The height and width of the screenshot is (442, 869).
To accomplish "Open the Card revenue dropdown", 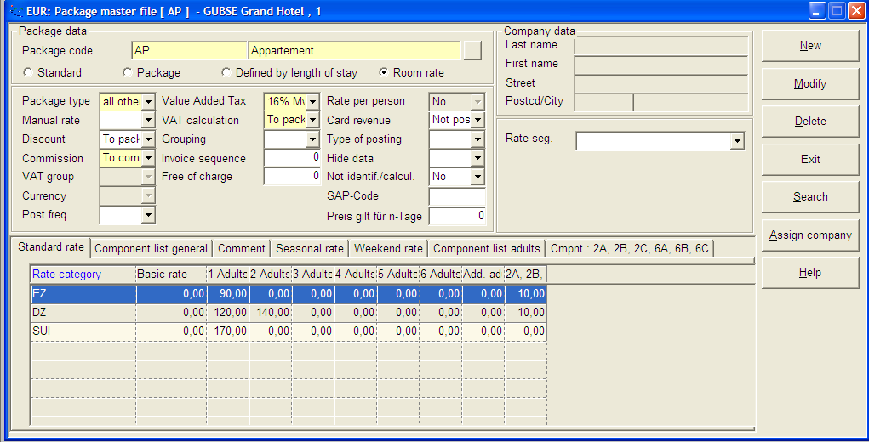I will [x=477, y=120].
